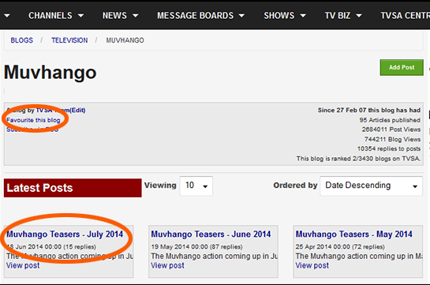Click '19 May 2014 00:00 (87 replies)' text
Image resolution: width=430 pixels, height=285 pixels.
tap(196, 247)
